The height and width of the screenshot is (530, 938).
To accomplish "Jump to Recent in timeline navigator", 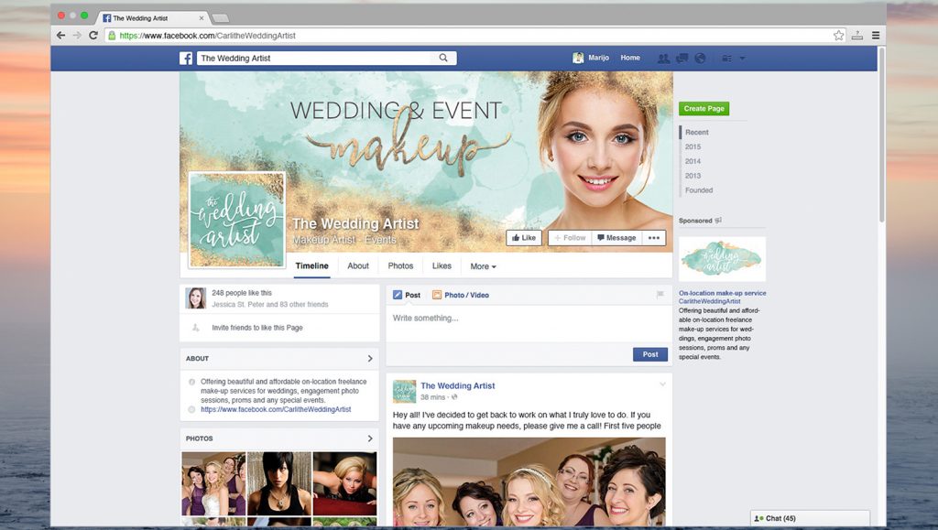I will (x=697, y=132).
